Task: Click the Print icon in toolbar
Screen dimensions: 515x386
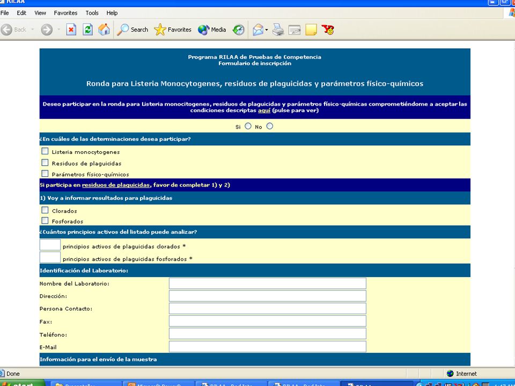Action: tap(278, 30)
